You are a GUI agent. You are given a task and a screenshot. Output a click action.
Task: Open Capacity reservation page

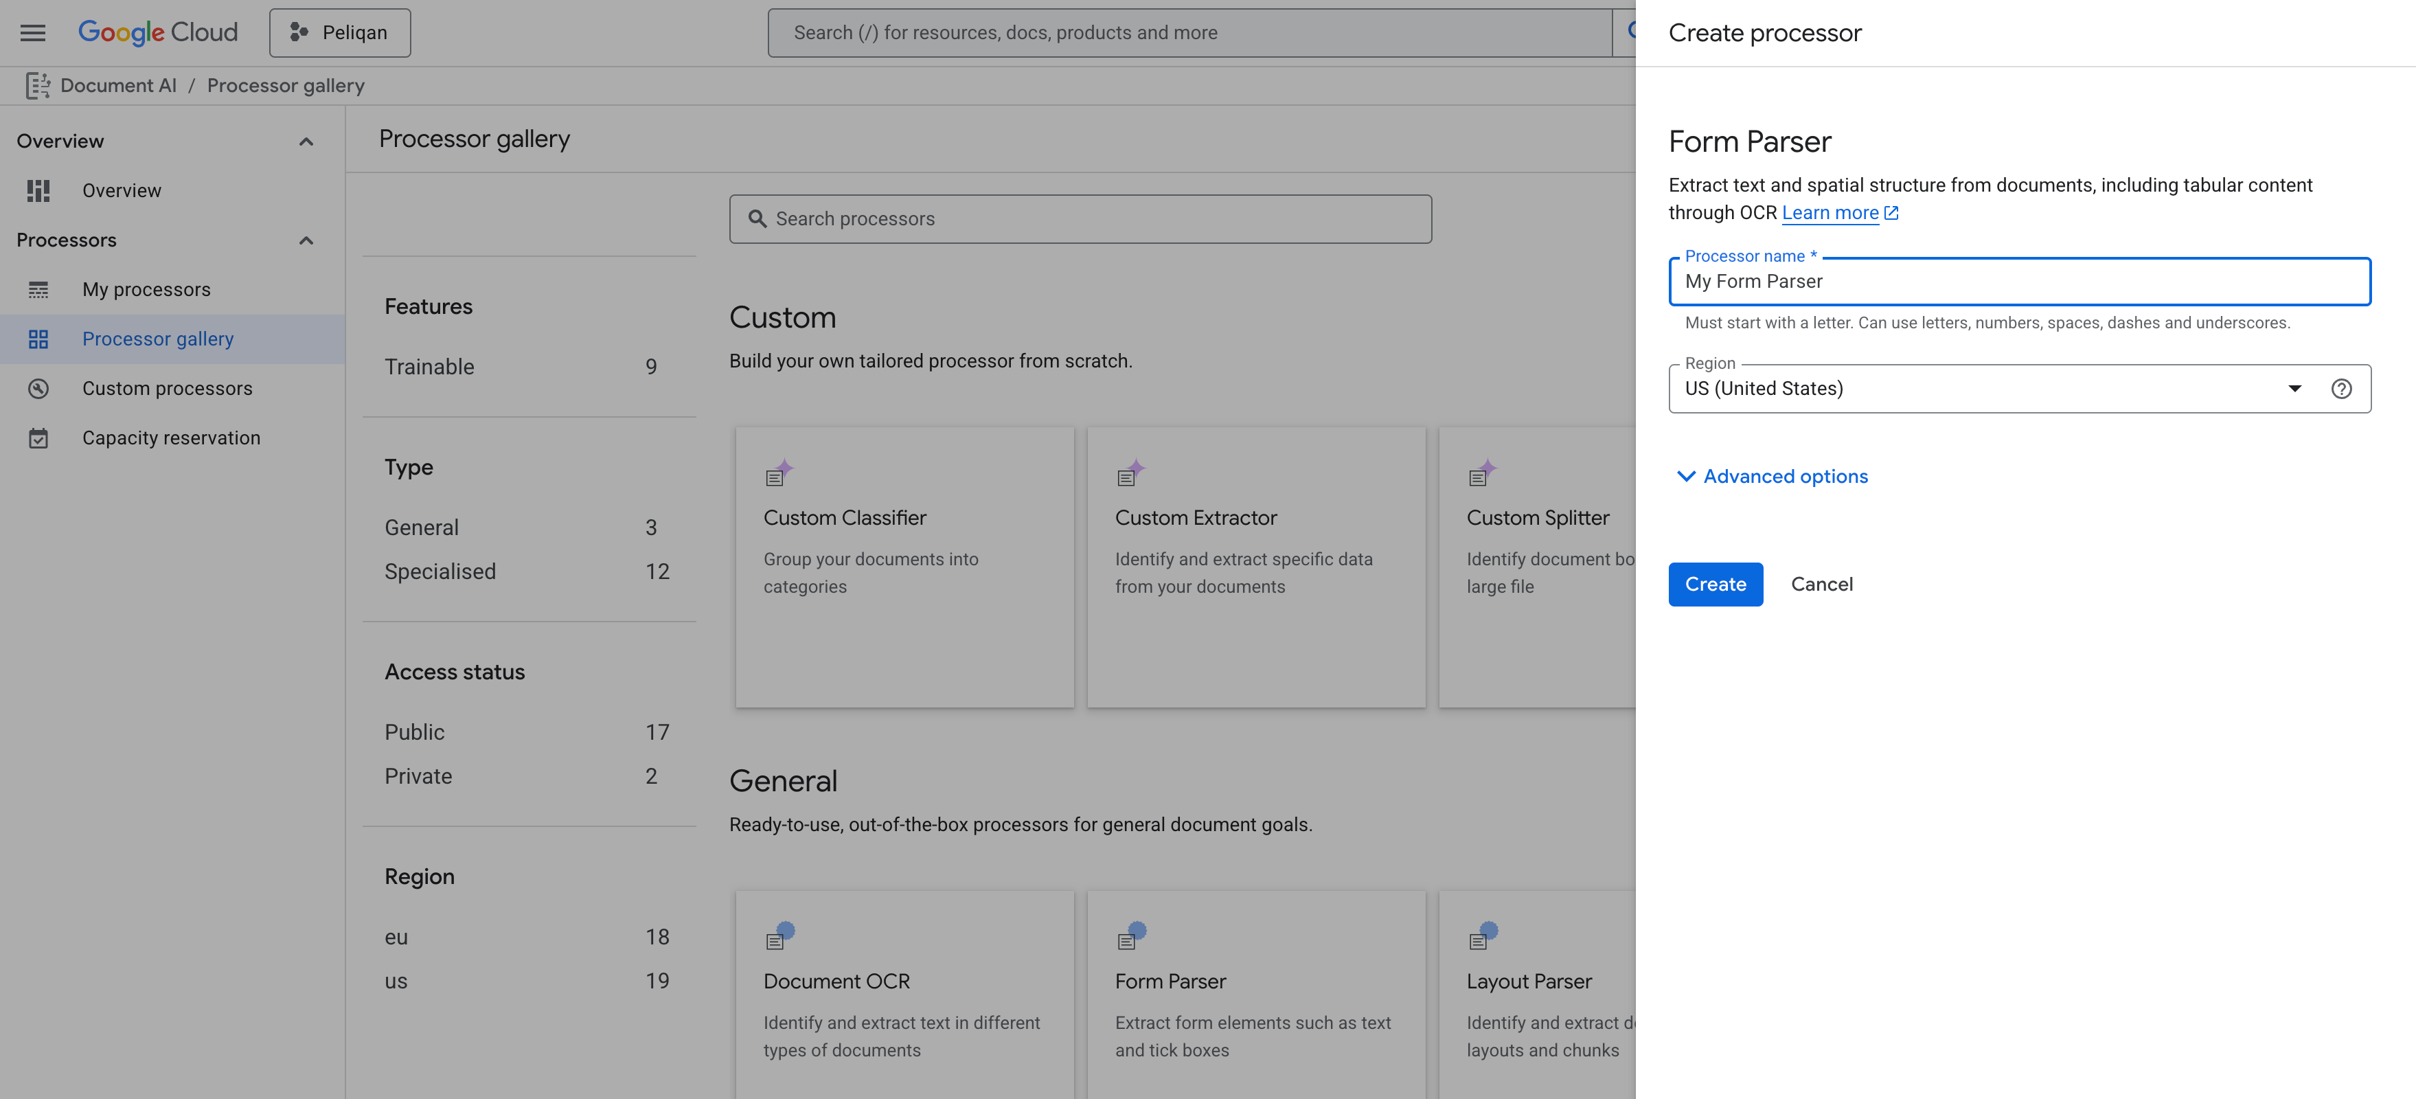(172, 438)
